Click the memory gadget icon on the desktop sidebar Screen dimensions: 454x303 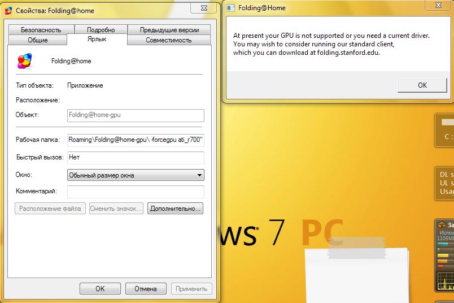click(442, 225)
